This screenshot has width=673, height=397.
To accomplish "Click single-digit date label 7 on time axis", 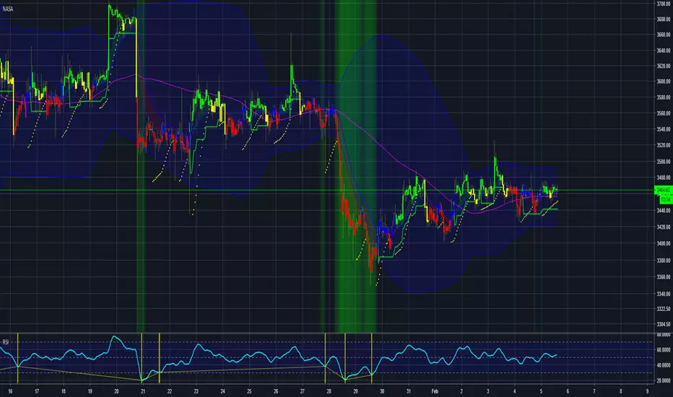I will coord(594,391).
